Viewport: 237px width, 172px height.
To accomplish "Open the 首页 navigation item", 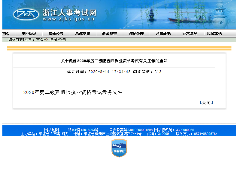I will pyautogui.click(x=6, y=34).
